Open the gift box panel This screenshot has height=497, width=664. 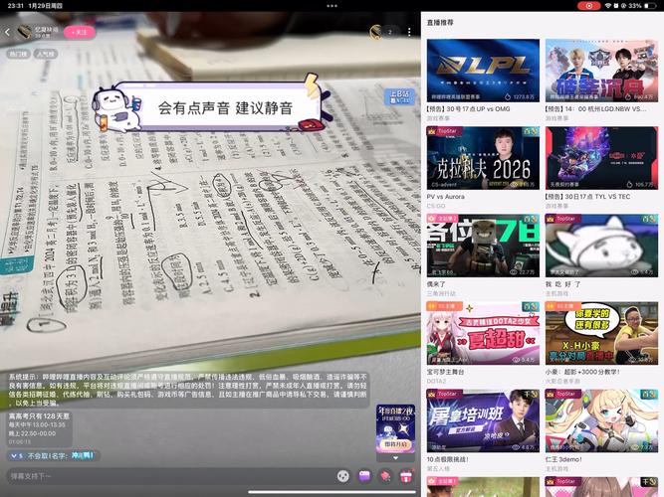pyautogui.click(x=406, y=477)
